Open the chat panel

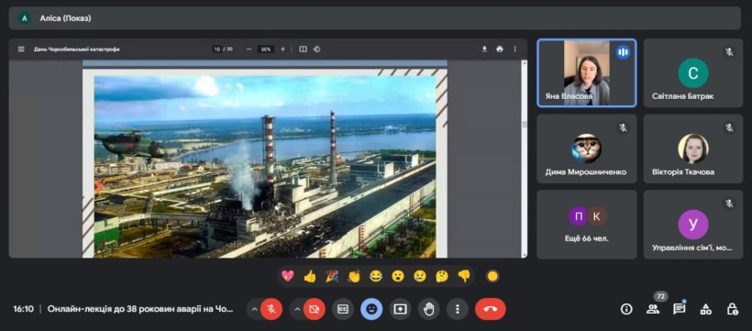point(680,309)
